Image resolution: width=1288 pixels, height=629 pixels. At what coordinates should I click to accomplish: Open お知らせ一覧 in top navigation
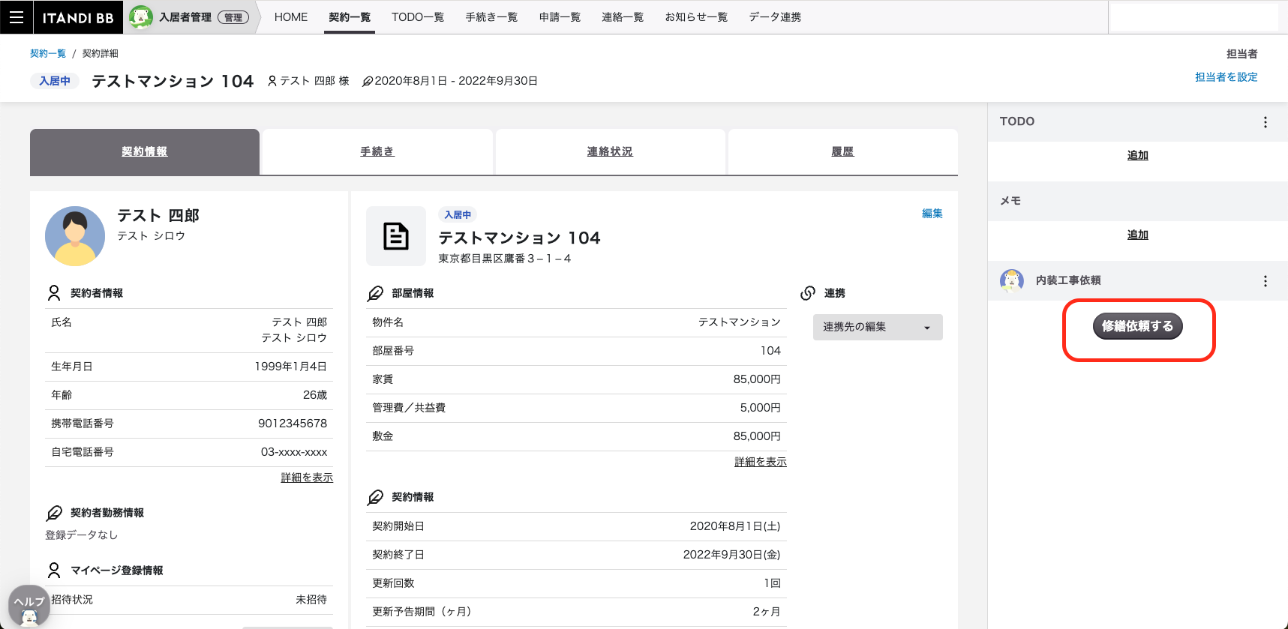coord(696,17)
